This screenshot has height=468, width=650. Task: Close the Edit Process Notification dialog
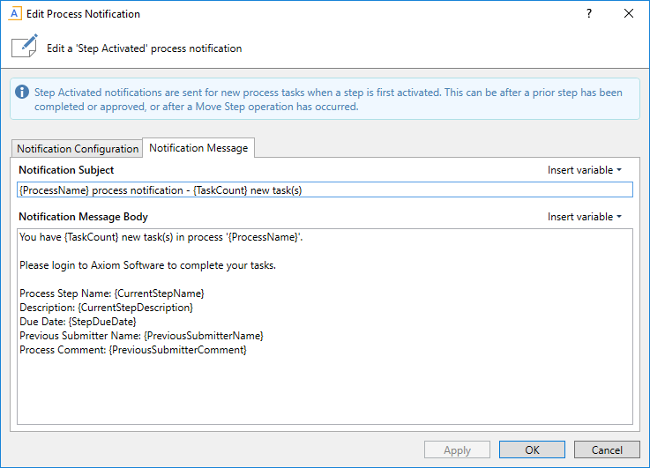tap(629, 14)
